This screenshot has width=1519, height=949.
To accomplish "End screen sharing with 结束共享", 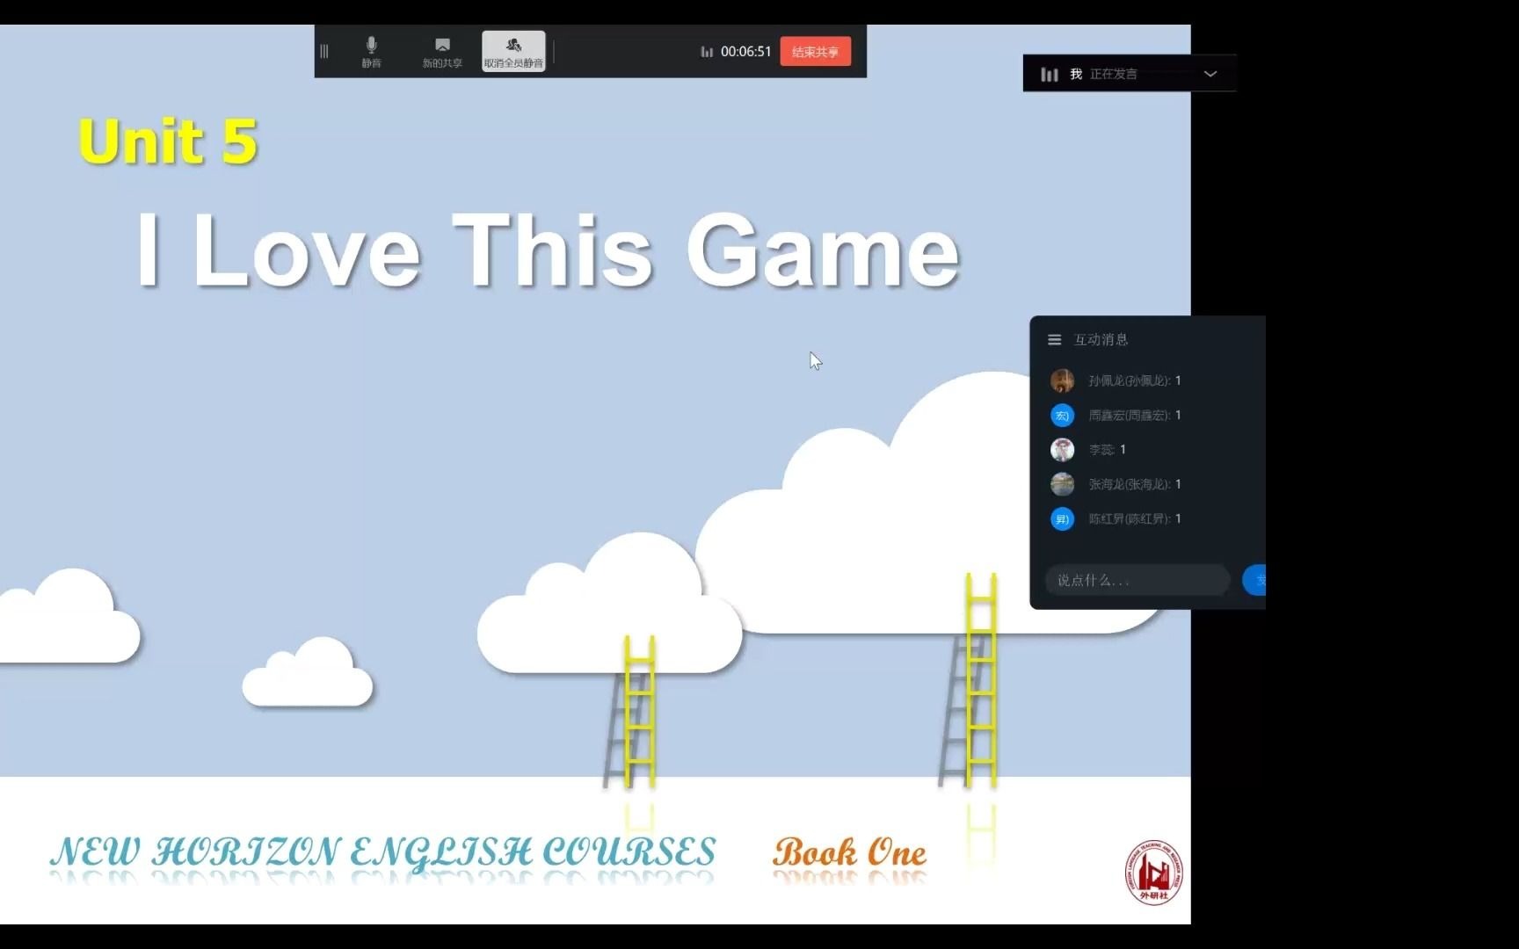I will [x=815, y=52].
